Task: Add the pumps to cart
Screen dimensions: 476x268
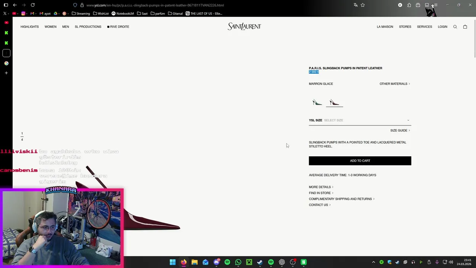Action: [360, 161]
